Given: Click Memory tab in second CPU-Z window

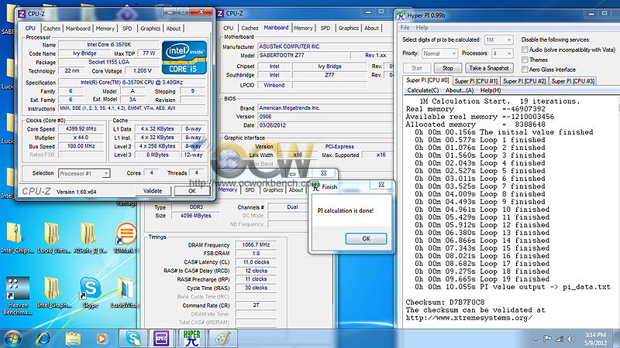Looking at the screenshot, I should 303,28.
